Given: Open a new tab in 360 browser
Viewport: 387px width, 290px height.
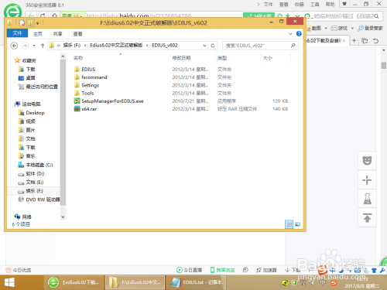Looking at the screenshot, I should coord(354,40).
